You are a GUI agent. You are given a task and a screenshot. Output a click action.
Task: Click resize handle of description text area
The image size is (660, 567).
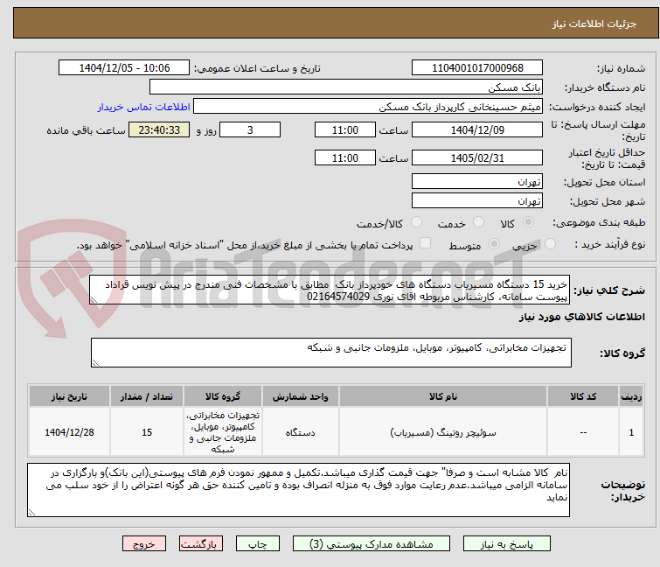[x=94, y=300]
